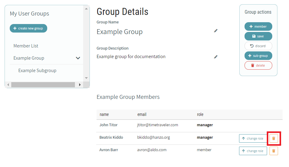Click the Group actions panel title

[x=258, y=12]
